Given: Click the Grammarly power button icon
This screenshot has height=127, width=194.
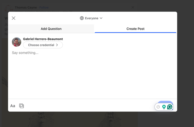Looking at the screenshot, I should click(158, 107).
